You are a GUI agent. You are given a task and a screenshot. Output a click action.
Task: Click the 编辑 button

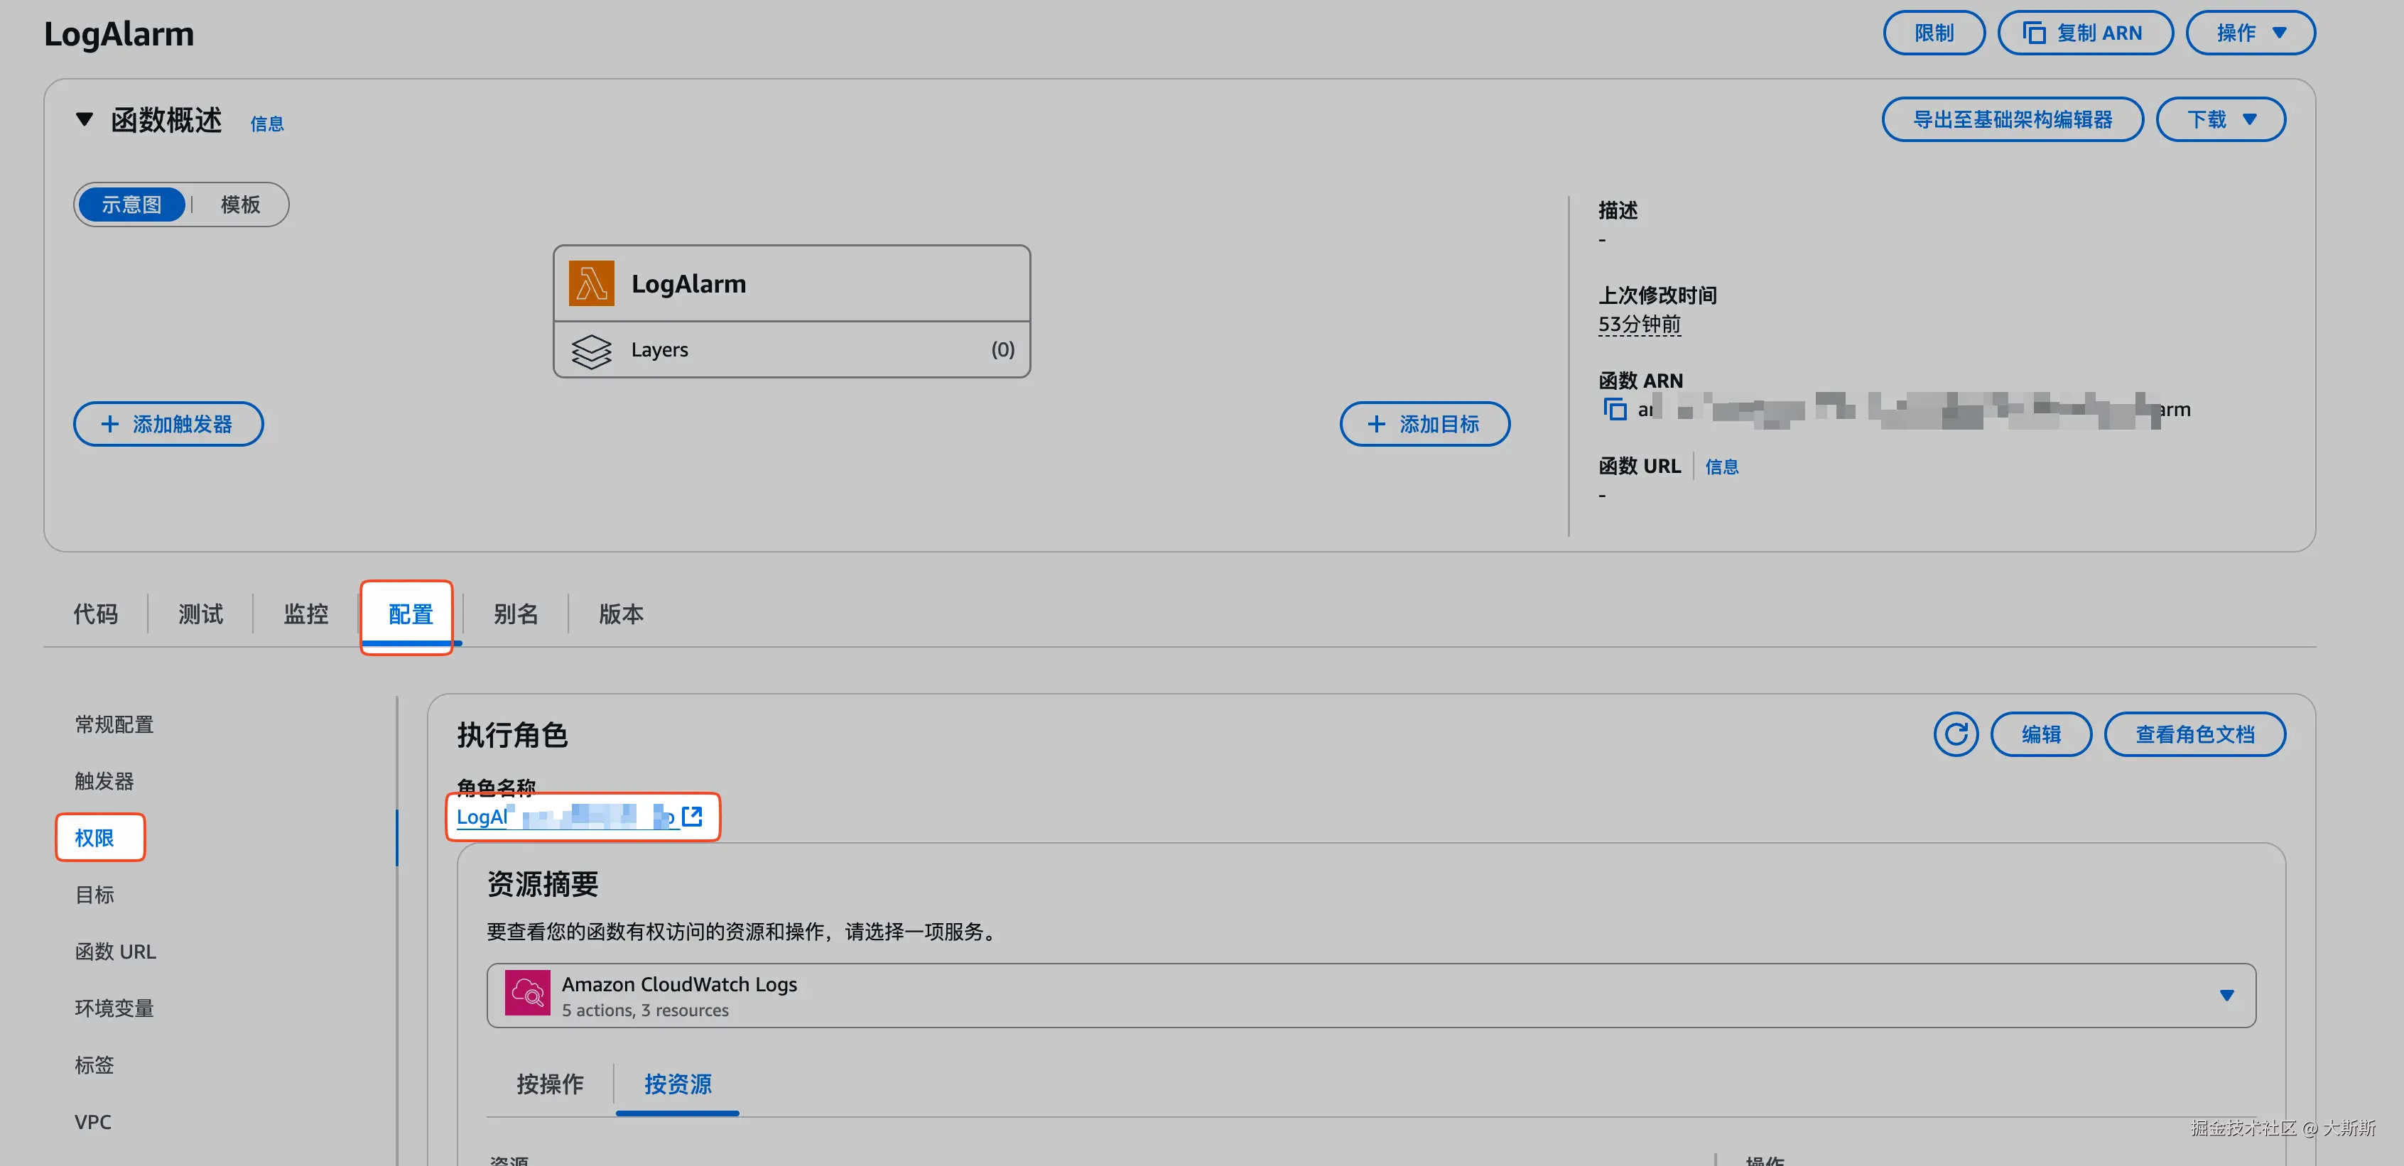[2040, 734]
